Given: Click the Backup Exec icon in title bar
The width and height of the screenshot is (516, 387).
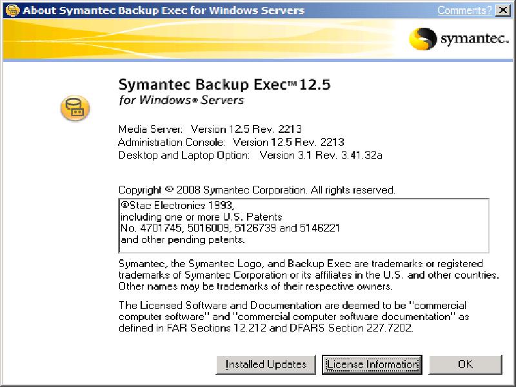Looking at the screenshot, I should click(x=11, y=10).
